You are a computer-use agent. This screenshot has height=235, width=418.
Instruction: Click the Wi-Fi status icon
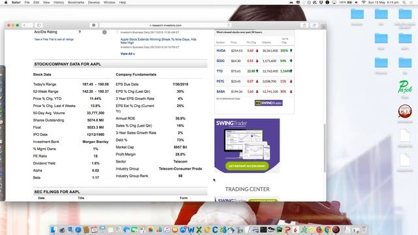[363, 3]
